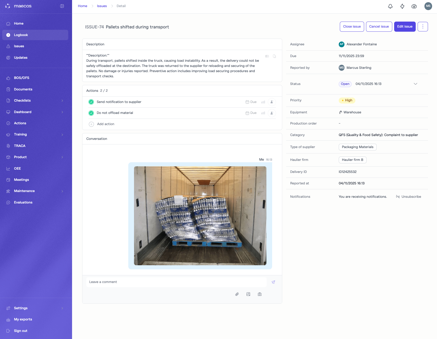The height and width of the screenshot is (339, 437).
Task: Expand the Checklists sidebar submenu
Action: coord(62,101)
